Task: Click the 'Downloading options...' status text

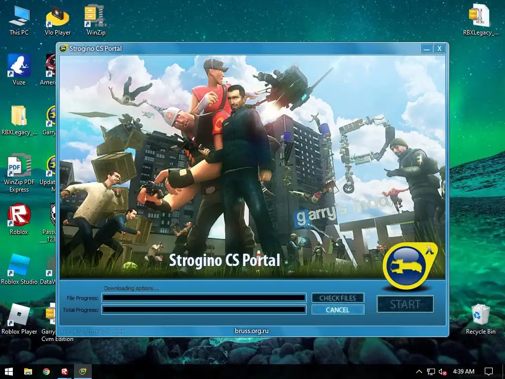Action: coord(131,288)
